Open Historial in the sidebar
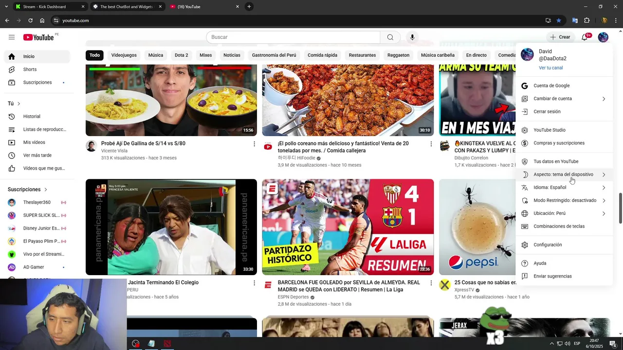 point(37,117)
